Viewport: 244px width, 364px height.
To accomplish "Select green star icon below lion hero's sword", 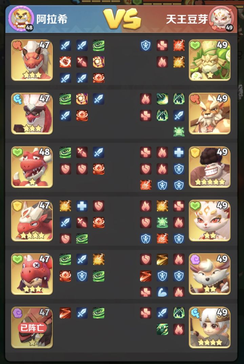I will point(179,132).
